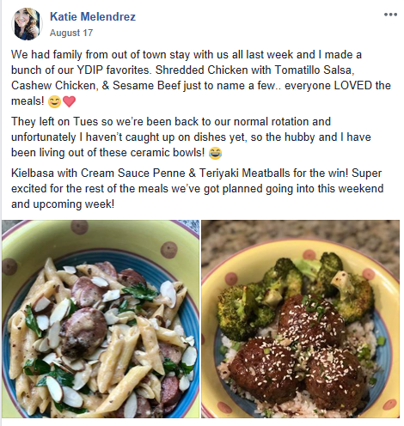Image resolution: width=404 pixels, height=426 pixels.
Task: Click the sesame-topped meatball in right photo
Action: coord(311,322)
